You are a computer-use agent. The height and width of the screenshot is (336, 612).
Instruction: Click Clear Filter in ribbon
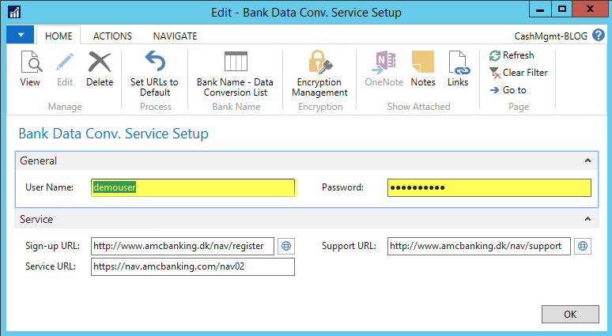pyautogui.click(x=519, y=73)
